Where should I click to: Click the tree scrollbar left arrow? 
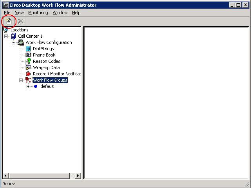(x=5, y=176)
